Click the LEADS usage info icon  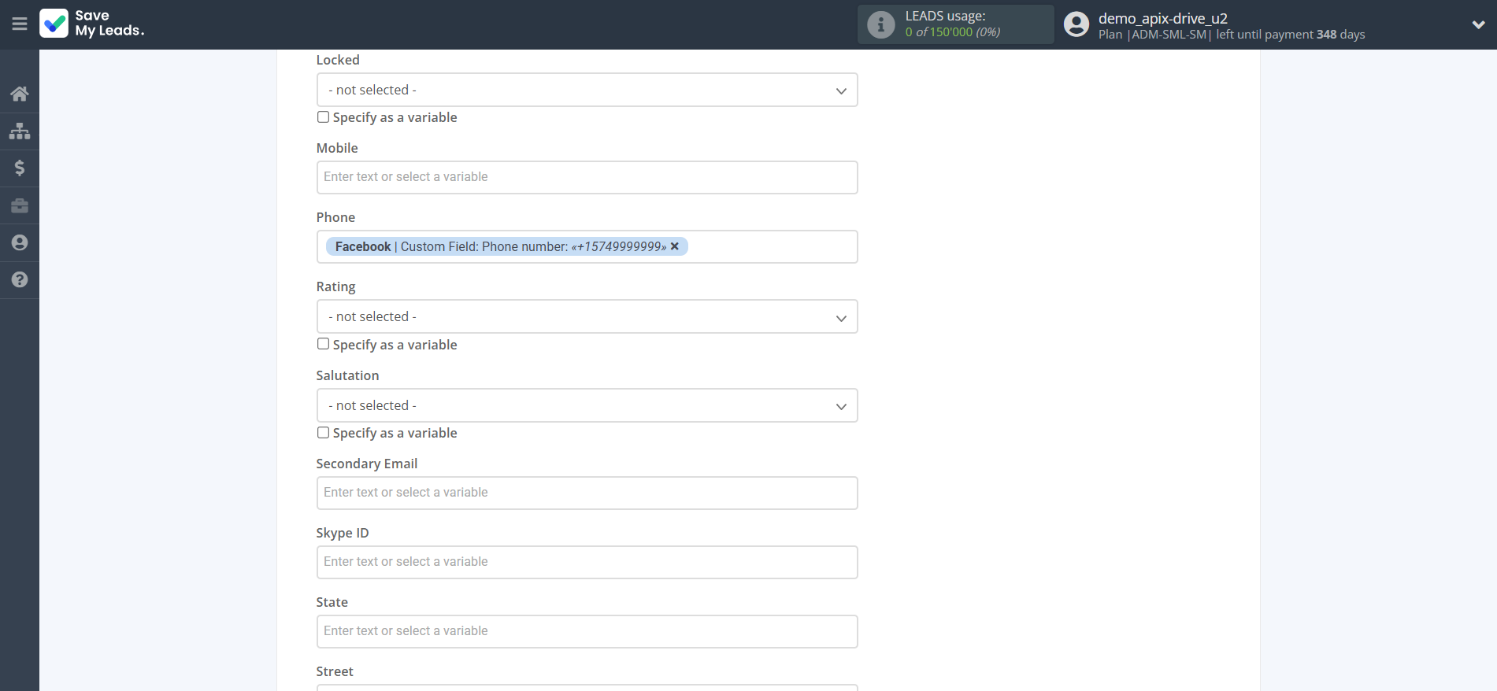pos(880,25)
